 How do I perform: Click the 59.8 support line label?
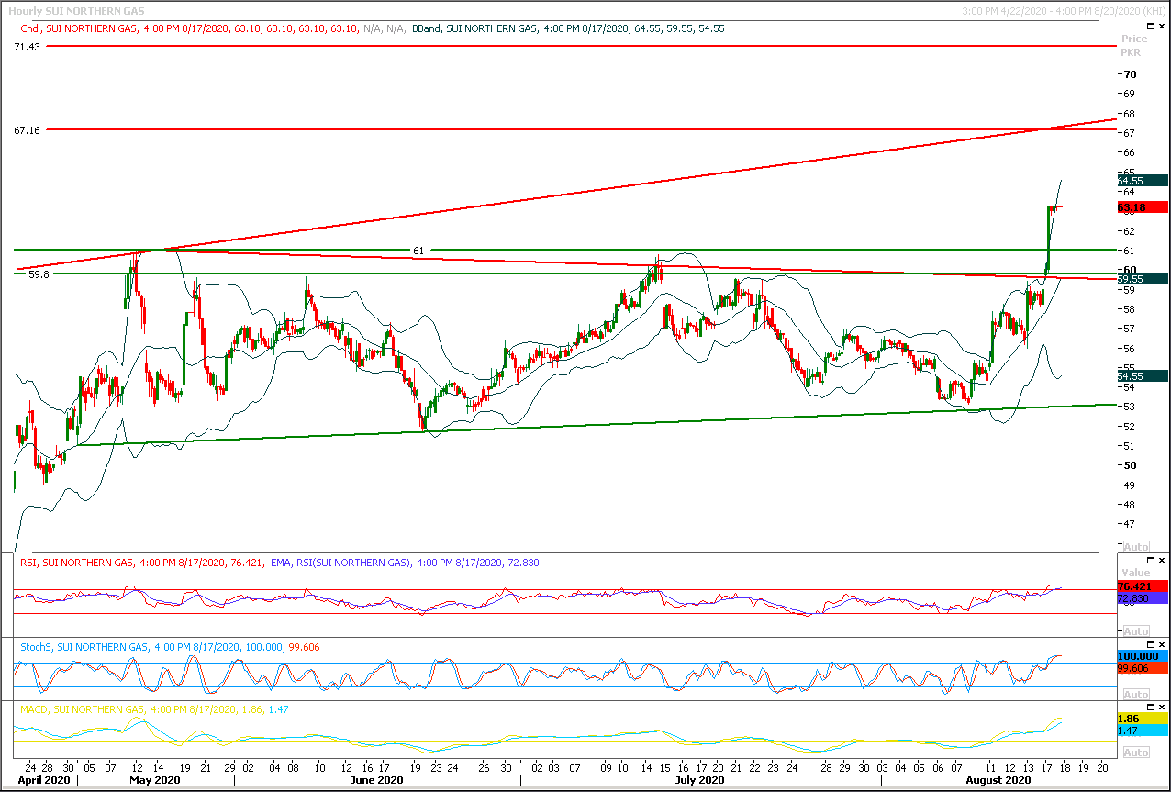click(x=39, y=273)
